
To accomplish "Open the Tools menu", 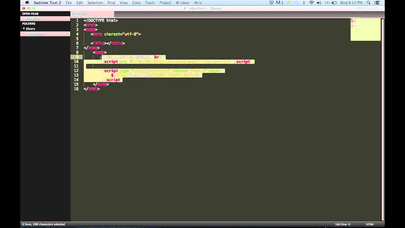I will click(x=150, y=3).
